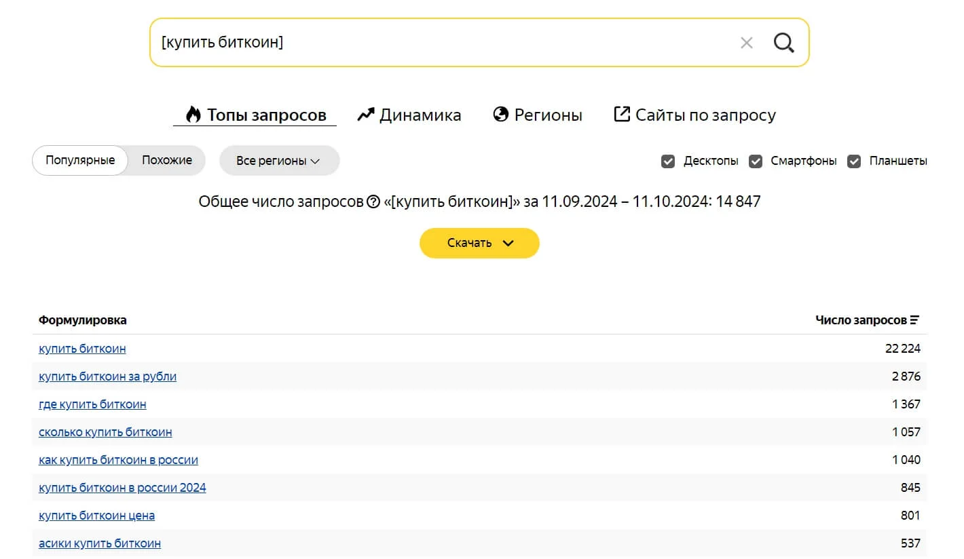
Task: Switch to the Динамика tab
Action: point(409,115)
